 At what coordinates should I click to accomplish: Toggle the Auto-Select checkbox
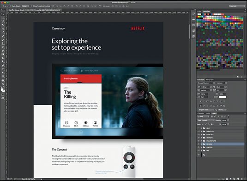point(11,6)
